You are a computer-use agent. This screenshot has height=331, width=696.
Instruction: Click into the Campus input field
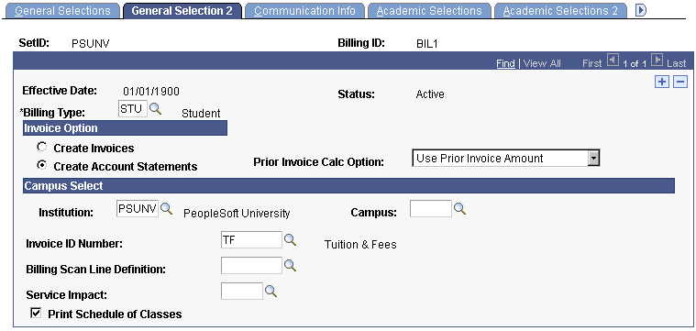[x=431, y=208]
